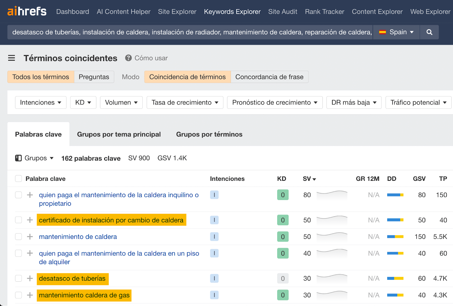Check the select-all keywords checkbox
453x306 pixels.
pyautogui.click(x=18, y=178)
